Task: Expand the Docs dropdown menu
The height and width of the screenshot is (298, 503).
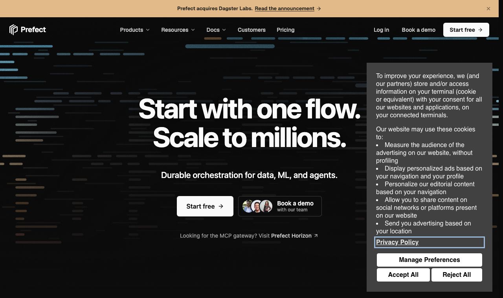Action: coord(216,30)
